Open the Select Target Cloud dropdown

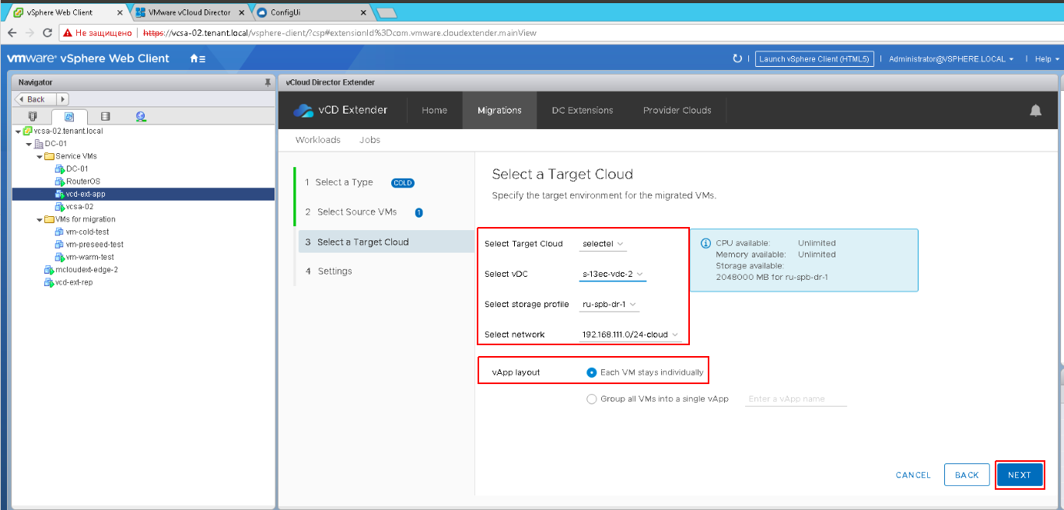(602, 243)
